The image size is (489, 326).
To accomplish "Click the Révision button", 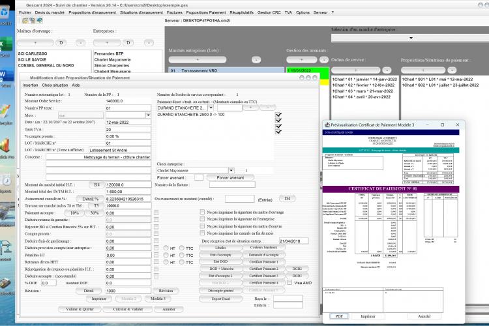I will pos(166,291).
